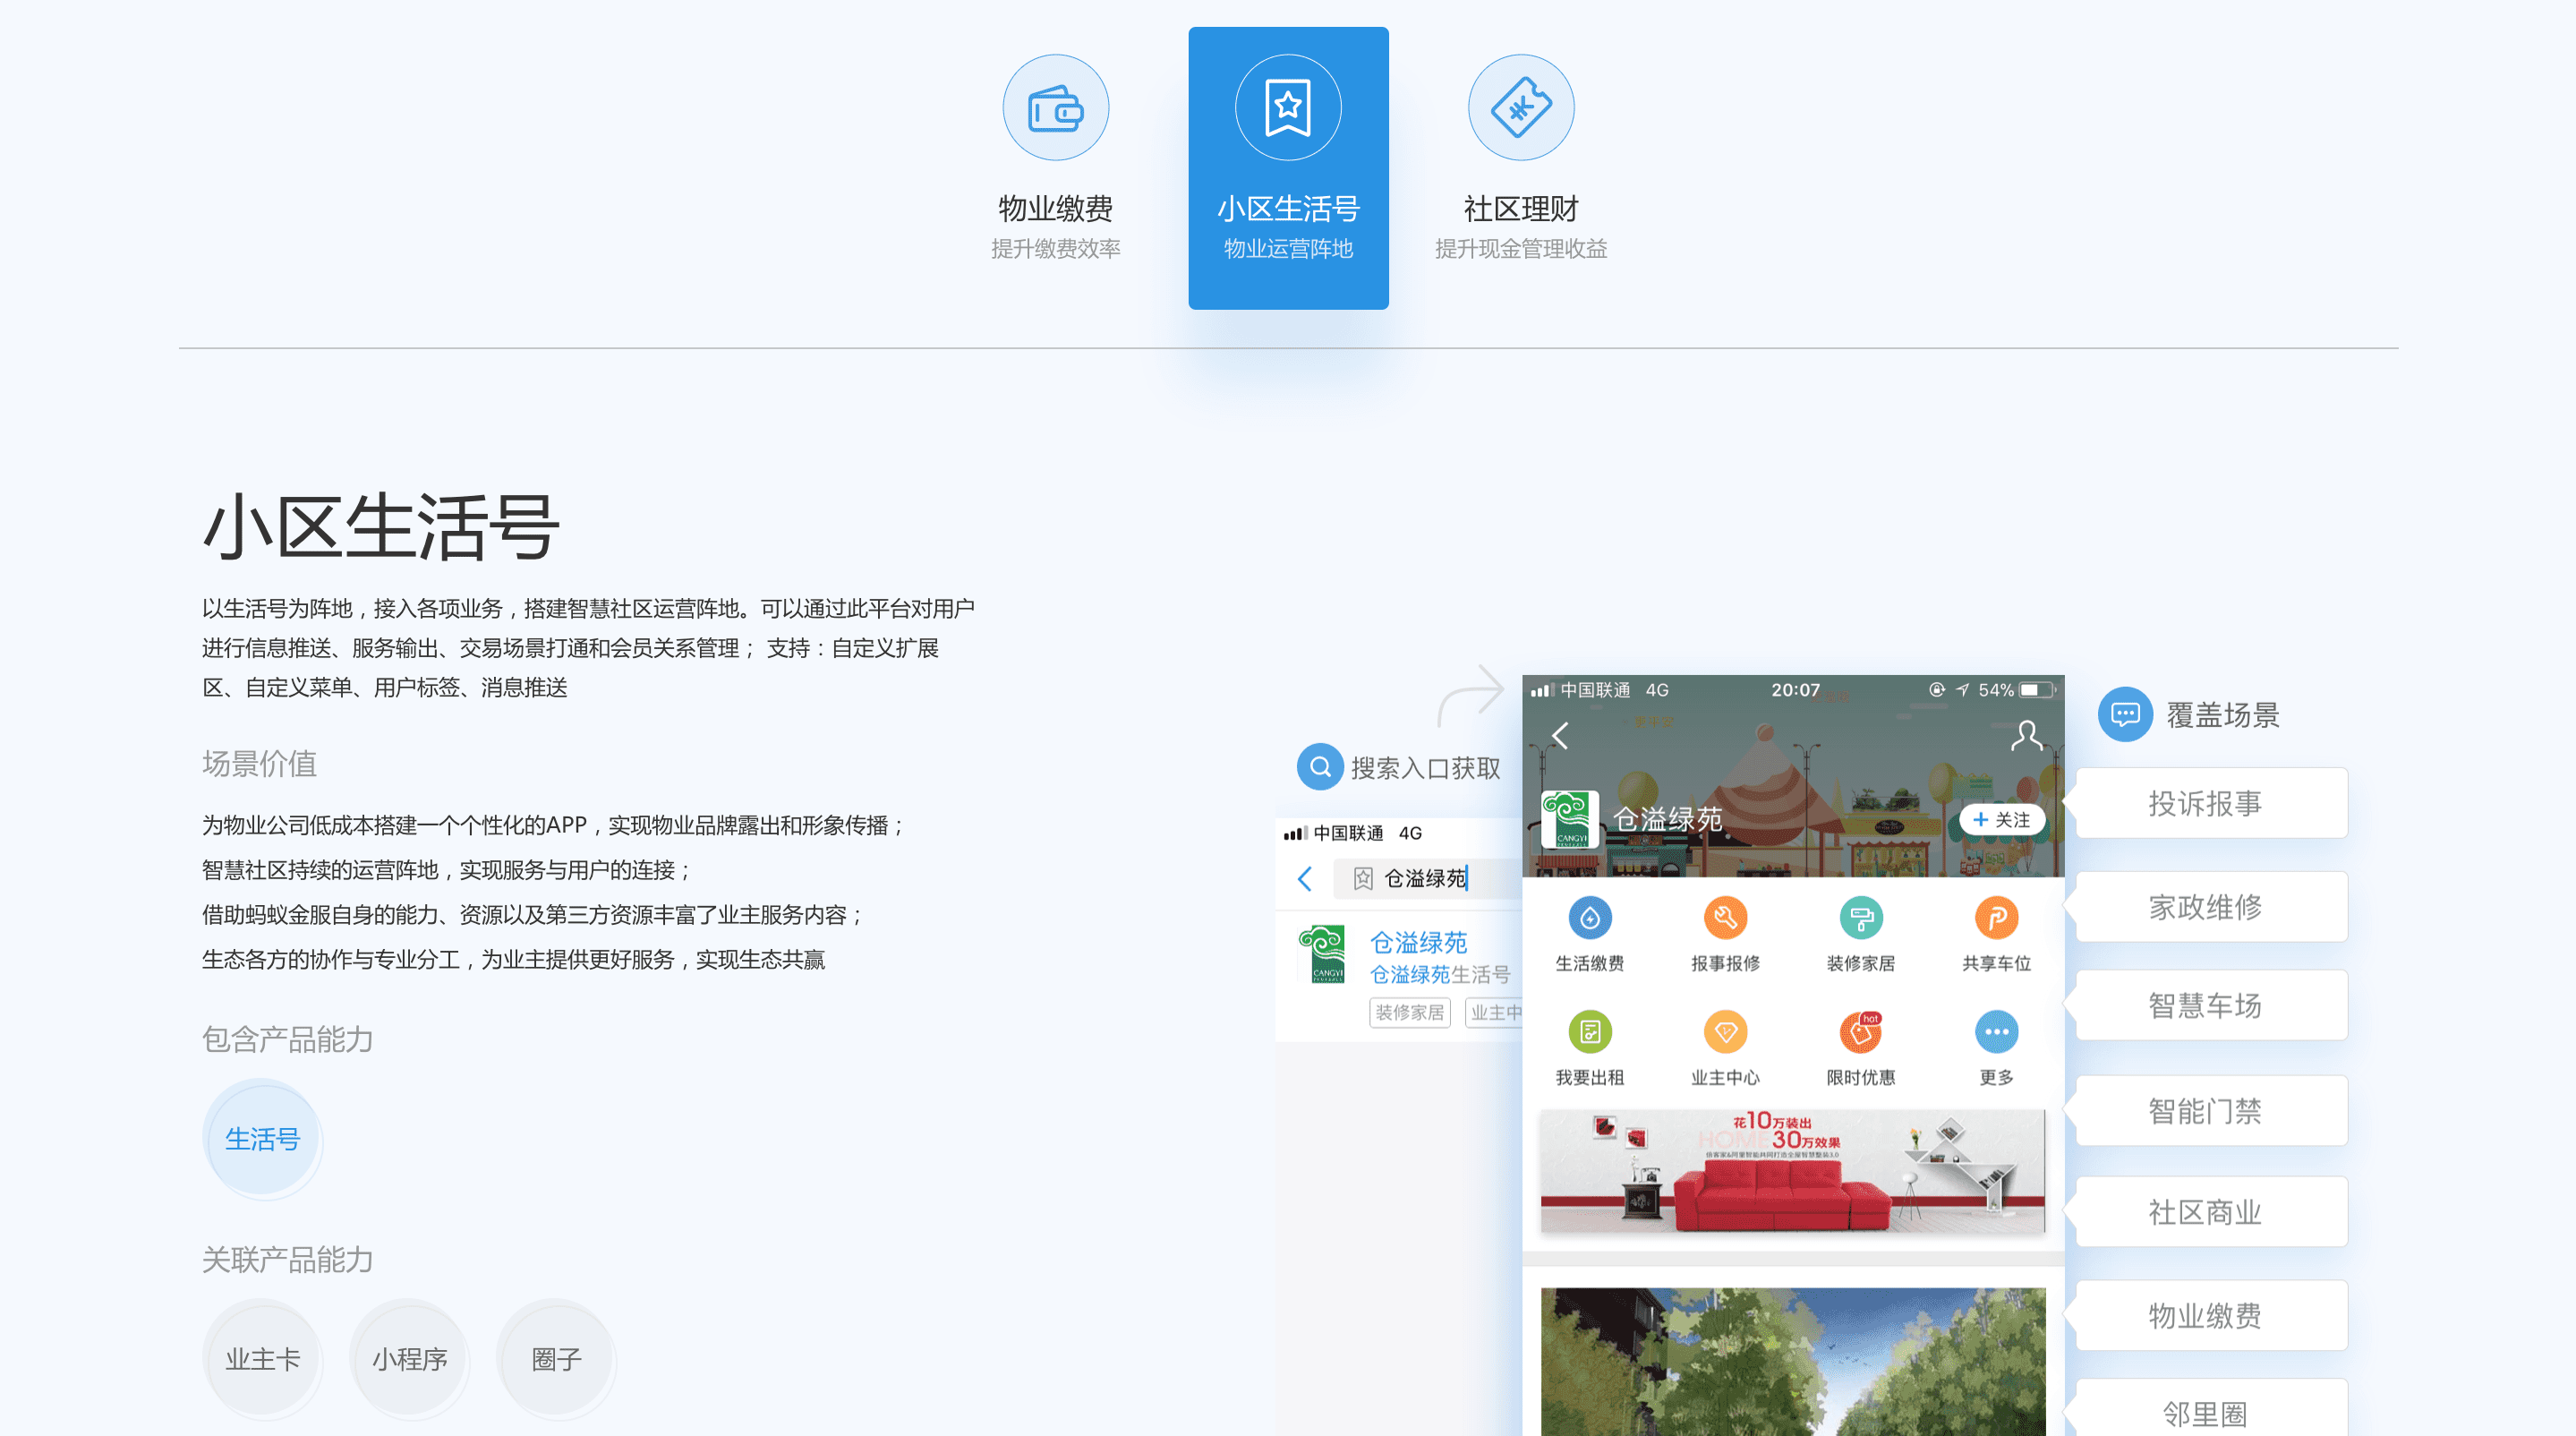
Task: Click the 场景价值 section heading
Action: 259,763
